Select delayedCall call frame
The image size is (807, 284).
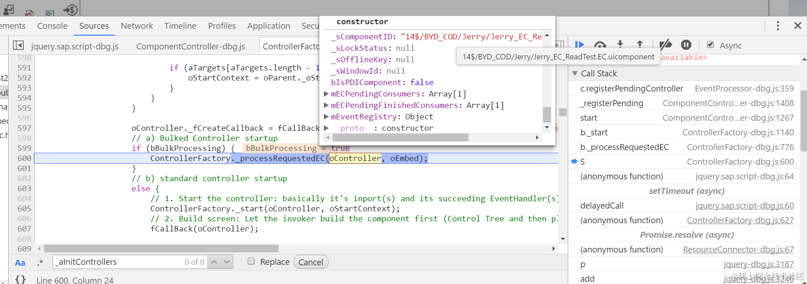685,206
